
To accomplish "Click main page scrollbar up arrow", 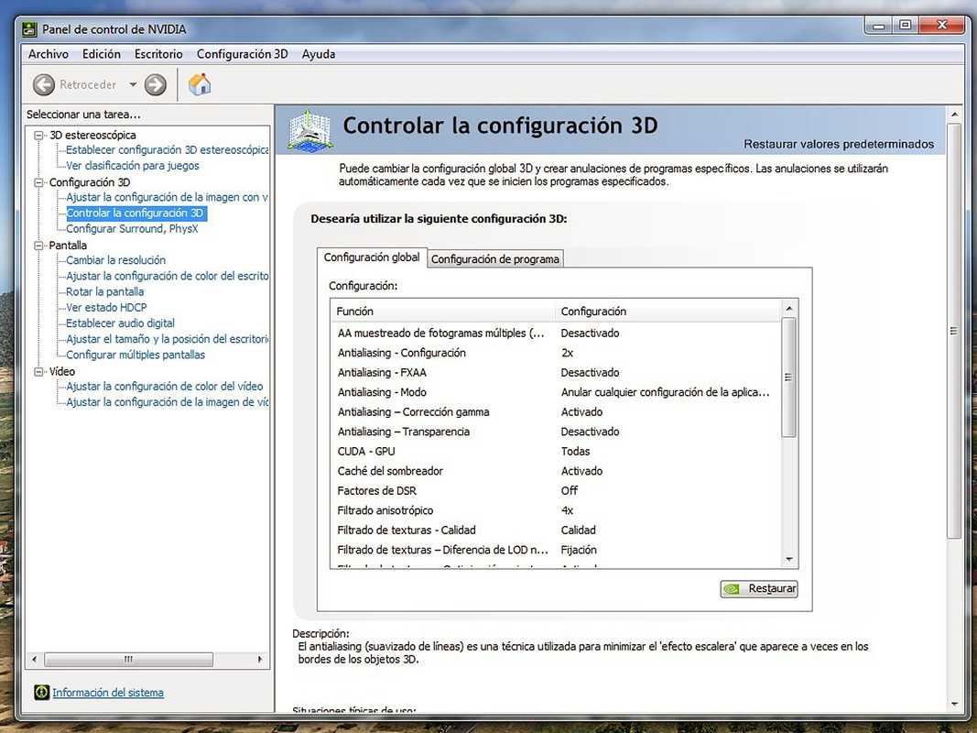I will pyautogui.click(x=954, y=115).
